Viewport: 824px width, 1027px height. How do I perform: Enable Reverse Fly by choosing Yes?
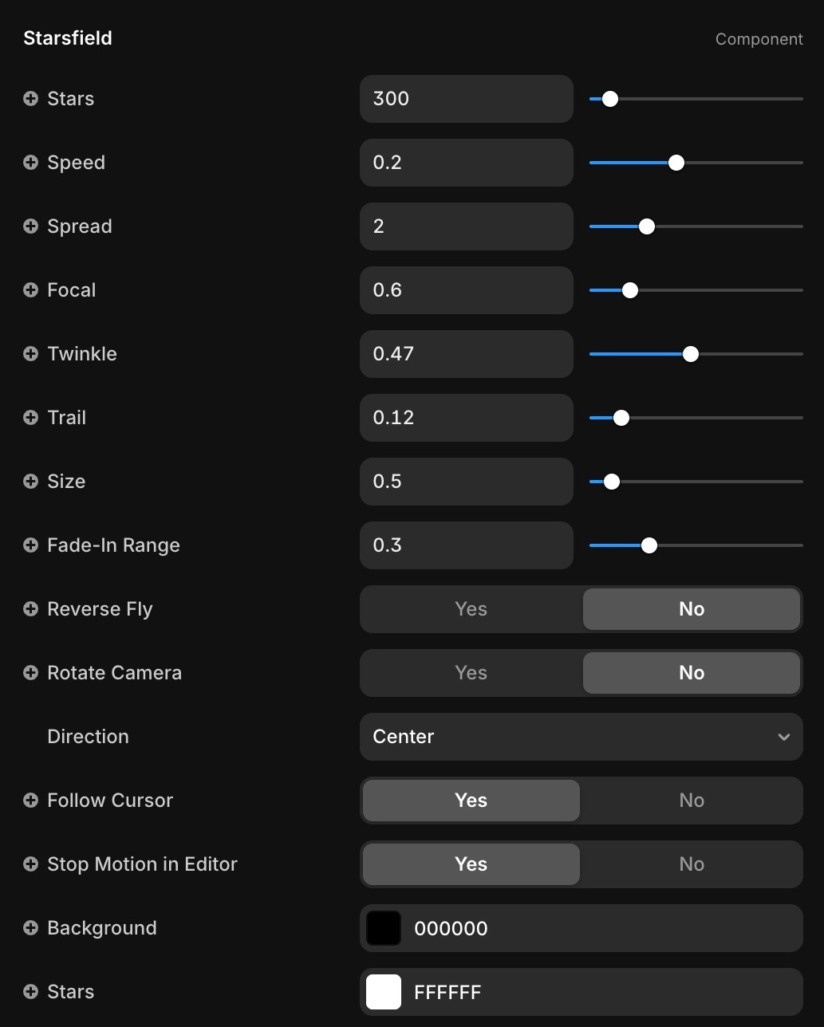pos(471,609)
